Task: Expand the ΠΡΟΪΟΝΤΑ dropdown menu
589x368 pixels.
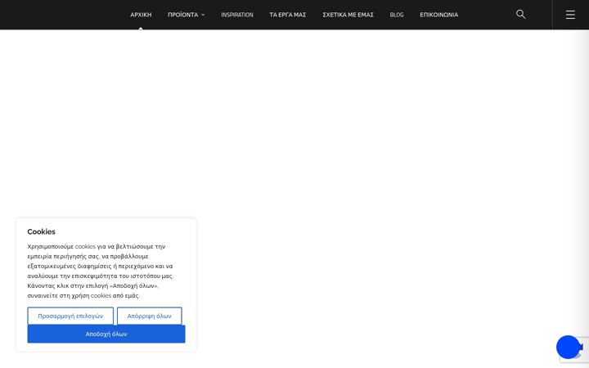Action: 187,15
